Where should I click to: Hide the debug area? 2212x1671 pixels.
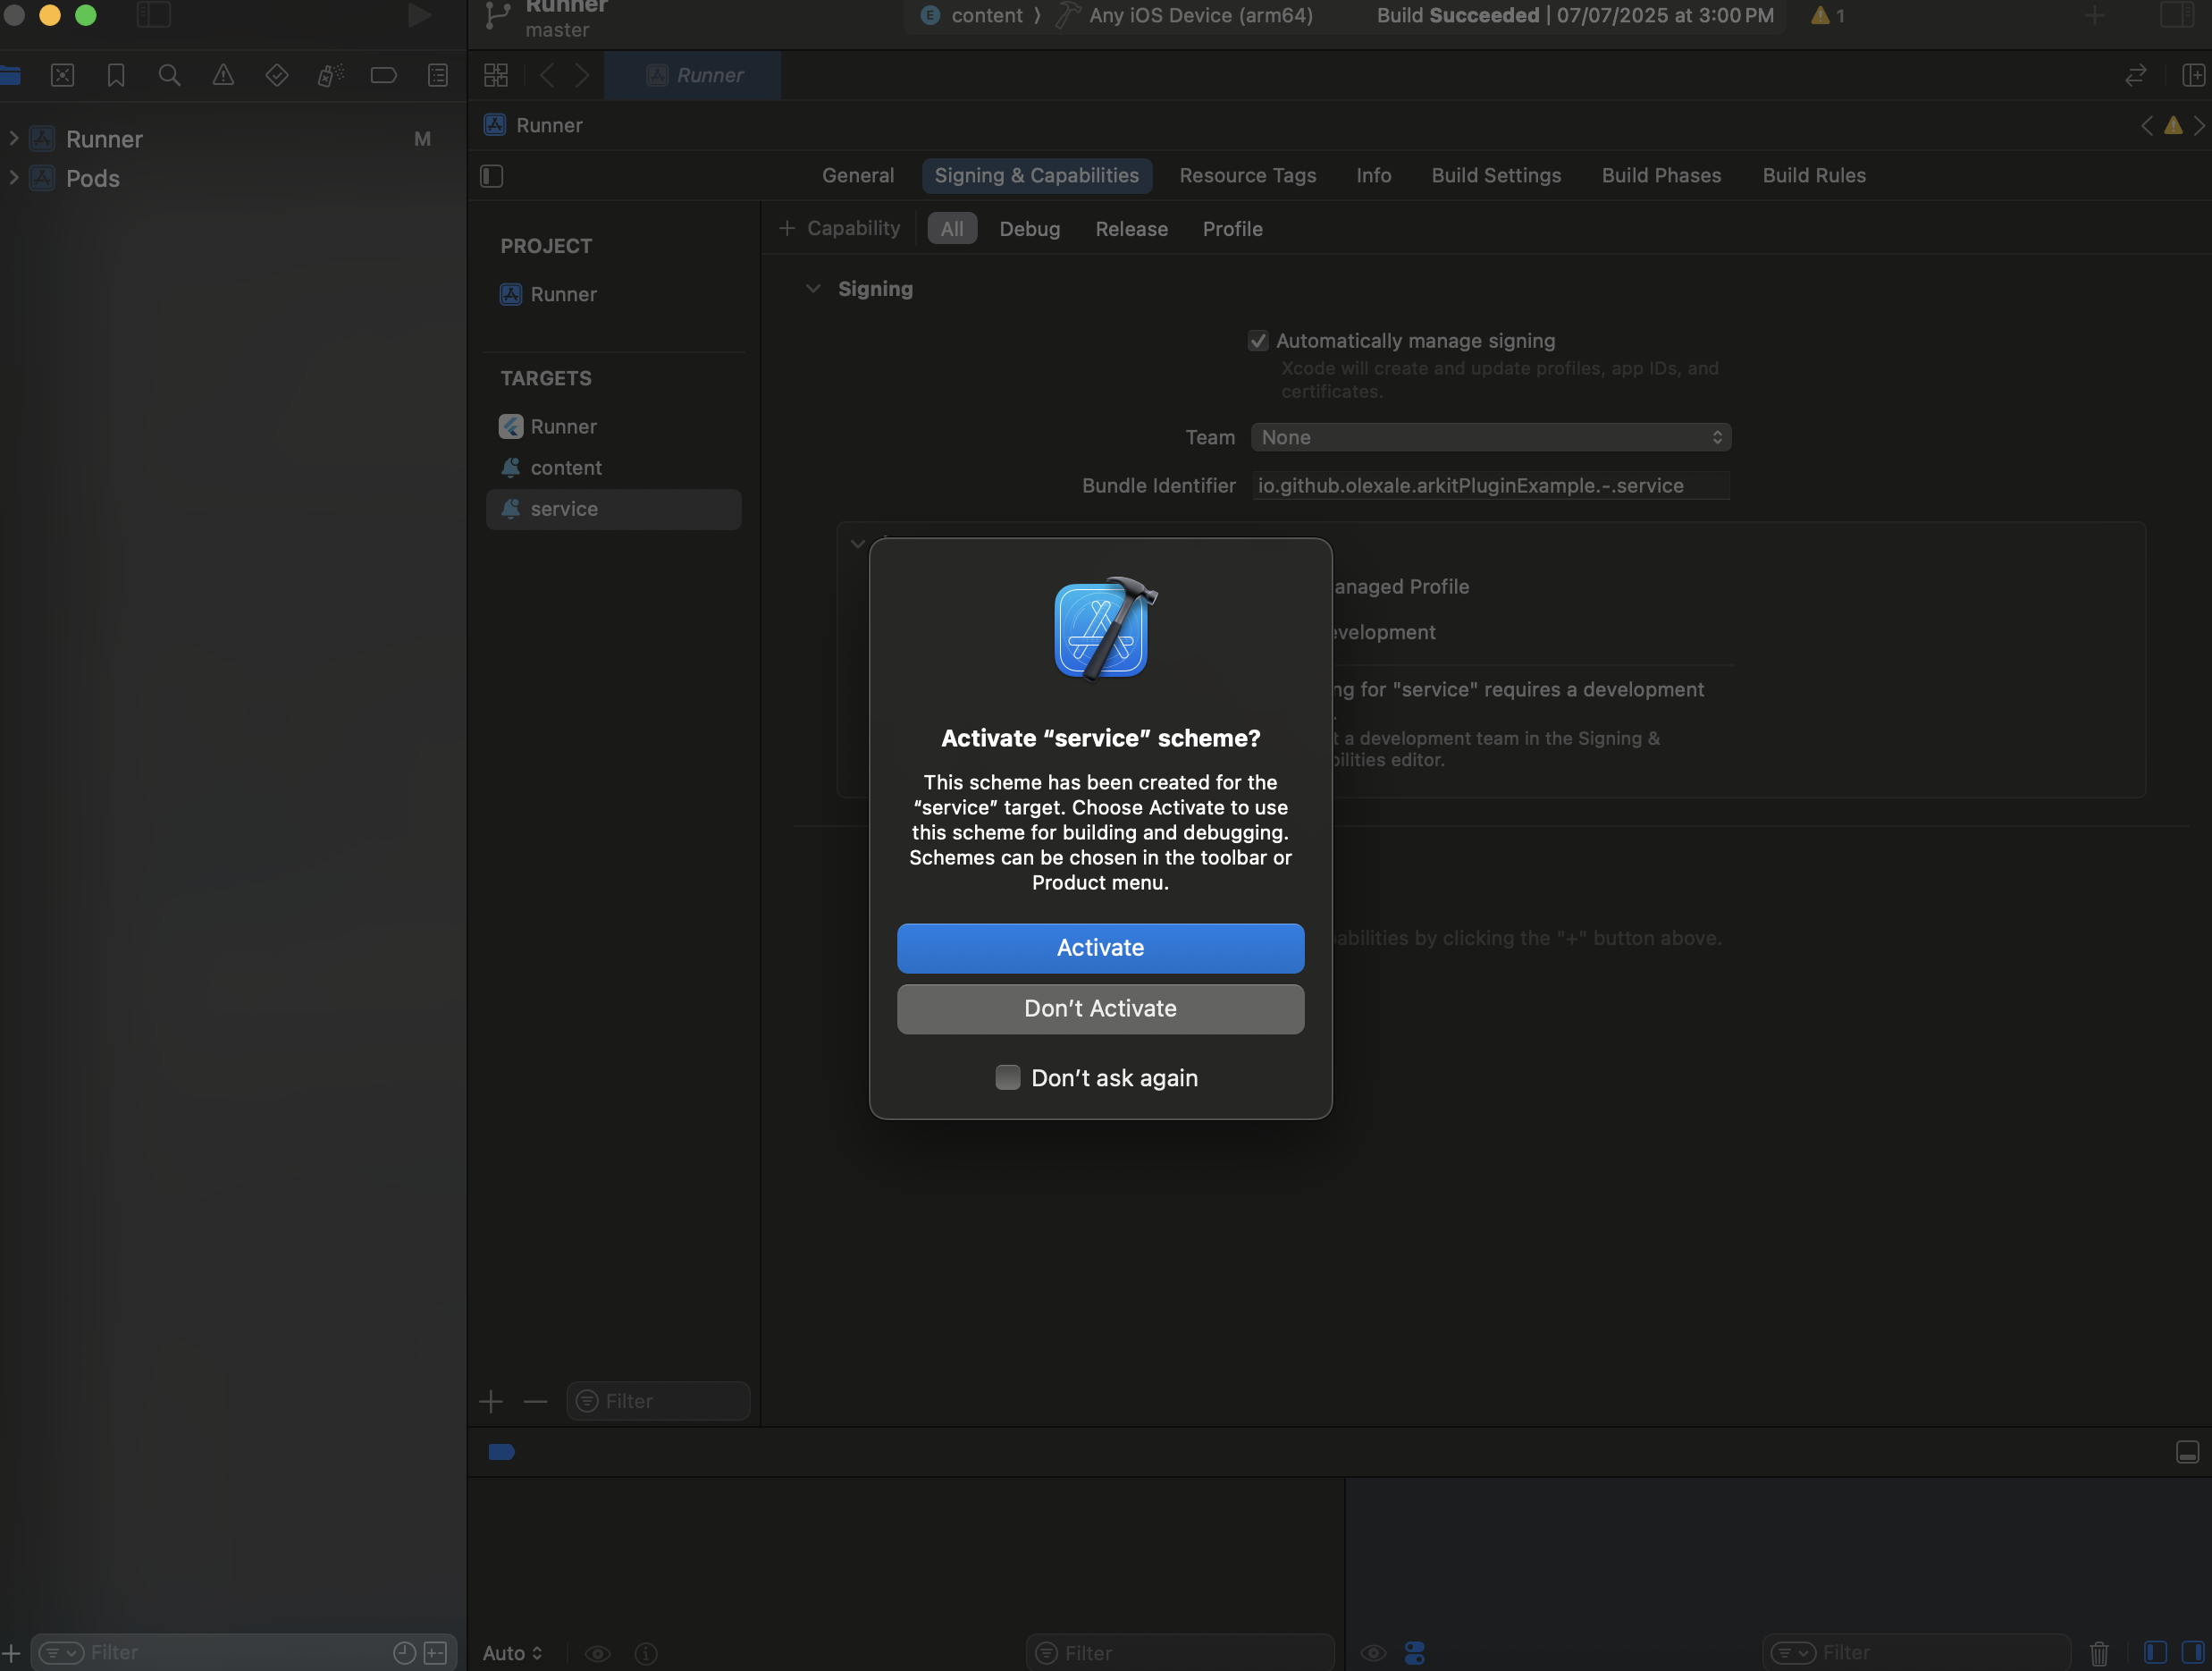coord(2187,1452)
